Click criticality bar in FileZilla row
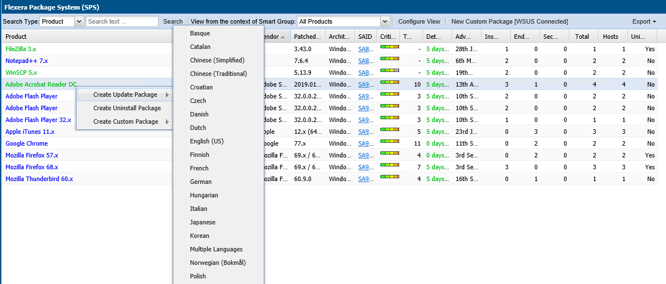The image size is (666, 284). pyautogui.click(x=390, y=46)
